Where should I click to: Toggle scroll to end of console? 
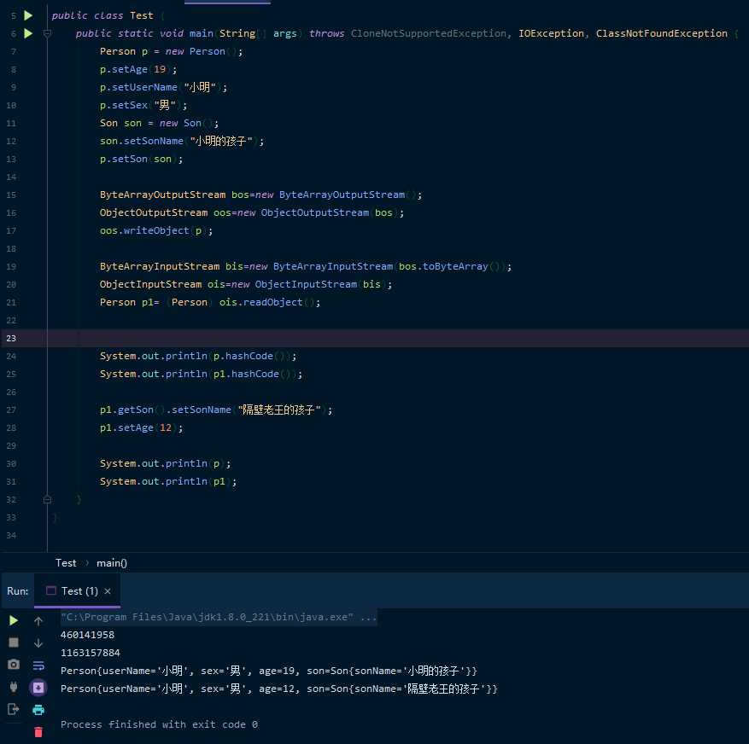(x=38, y=688)
